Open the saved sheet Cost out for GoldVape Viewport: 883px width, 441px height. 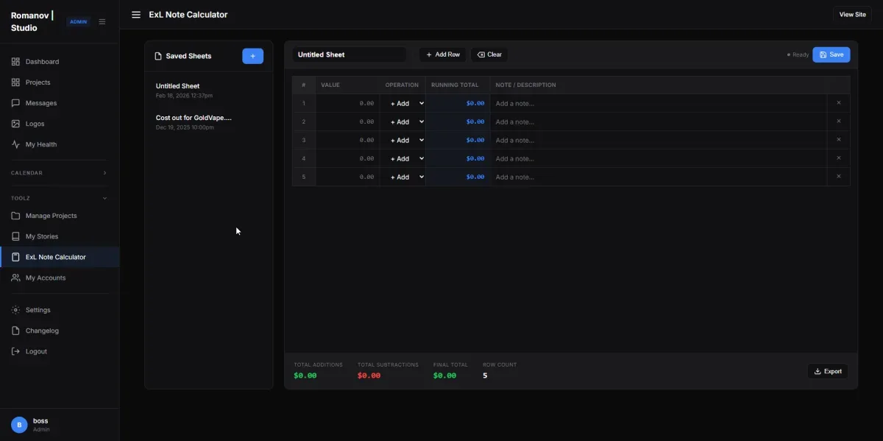click(x=194, y=121)
